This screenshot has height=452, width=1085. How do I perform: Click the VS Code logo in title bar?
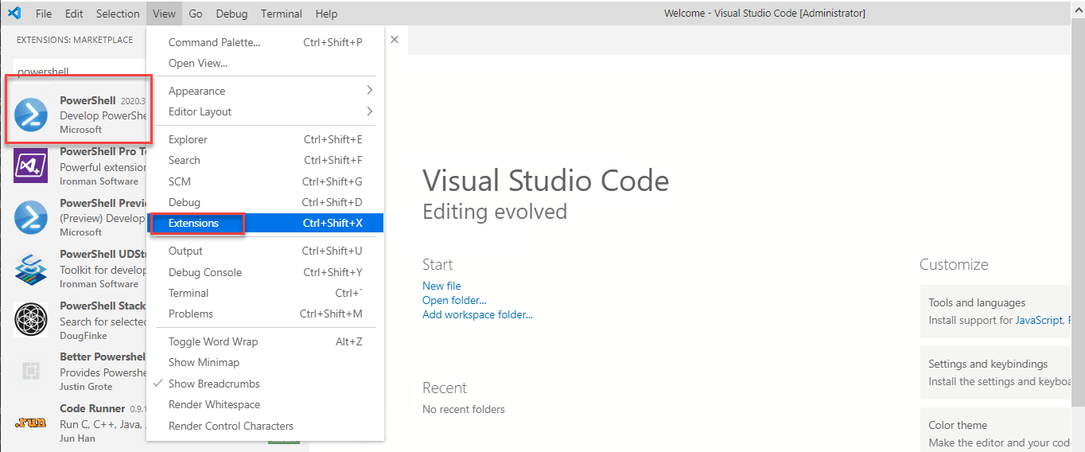pos(14,13)
